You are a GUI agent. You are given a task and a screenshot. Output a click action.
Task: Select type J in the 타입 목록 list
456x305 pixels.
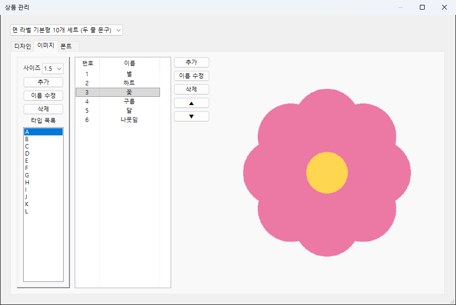point(43,197)
